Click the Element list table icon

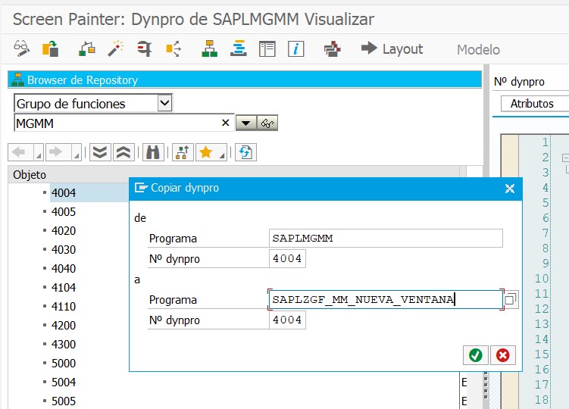pyautogui.click(x=267, y=48)
